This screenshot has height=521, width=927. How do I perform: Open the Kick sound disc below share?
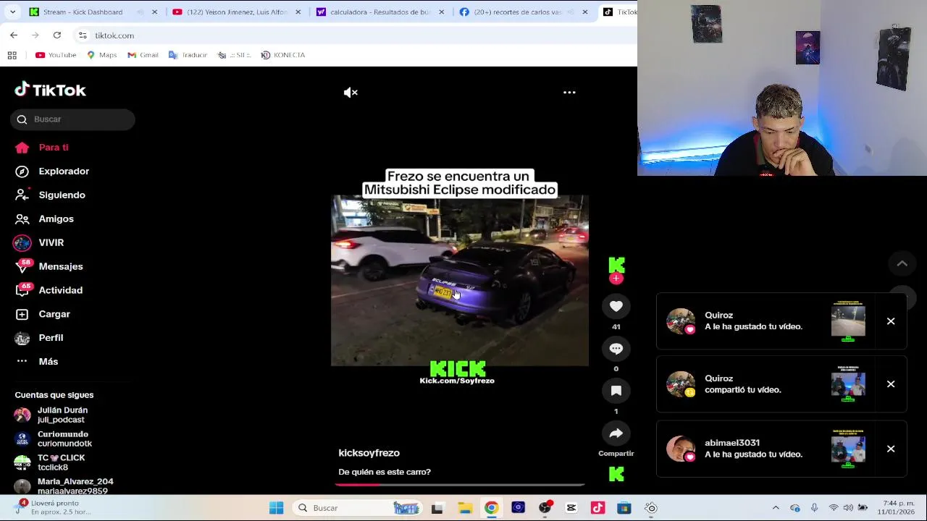tap(616, 474)
